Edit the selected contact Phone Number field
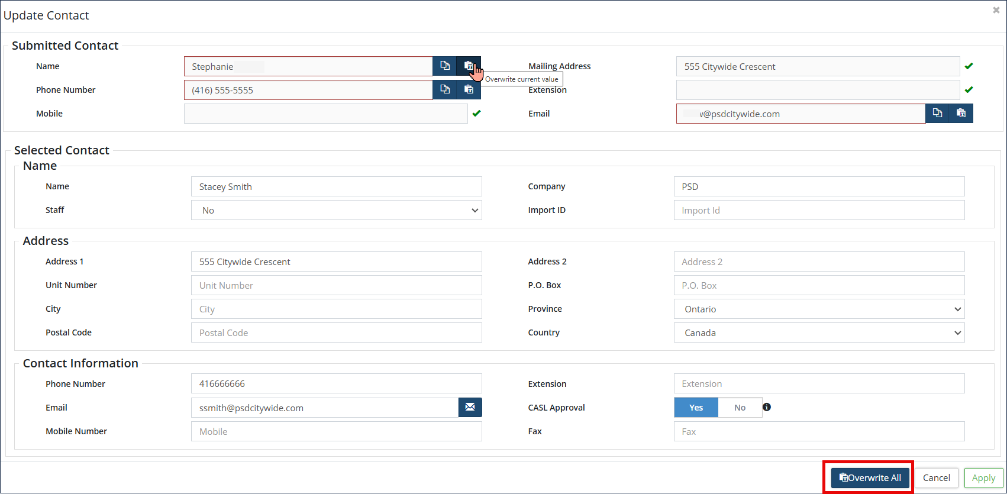The image size is (1007, 494). click(337, 383)
